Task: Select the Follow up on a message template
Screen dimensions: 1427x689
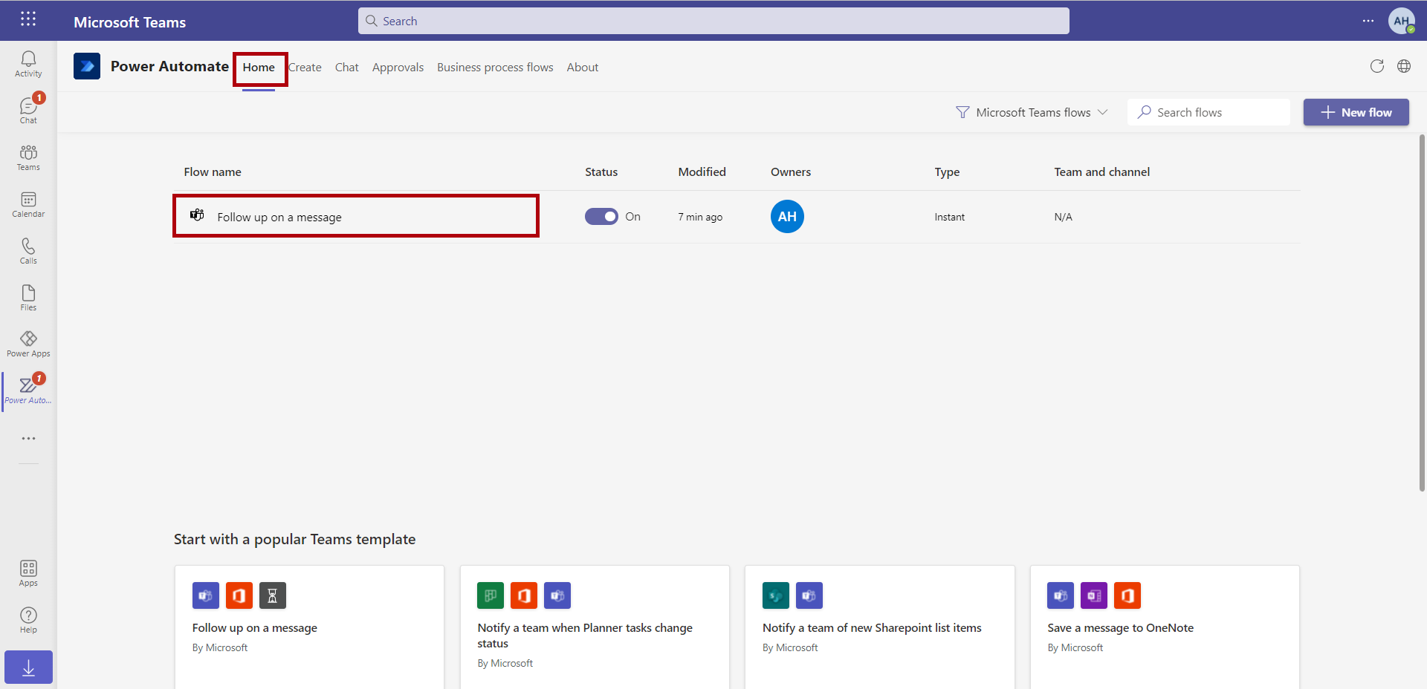Action: tap(309, 627)
